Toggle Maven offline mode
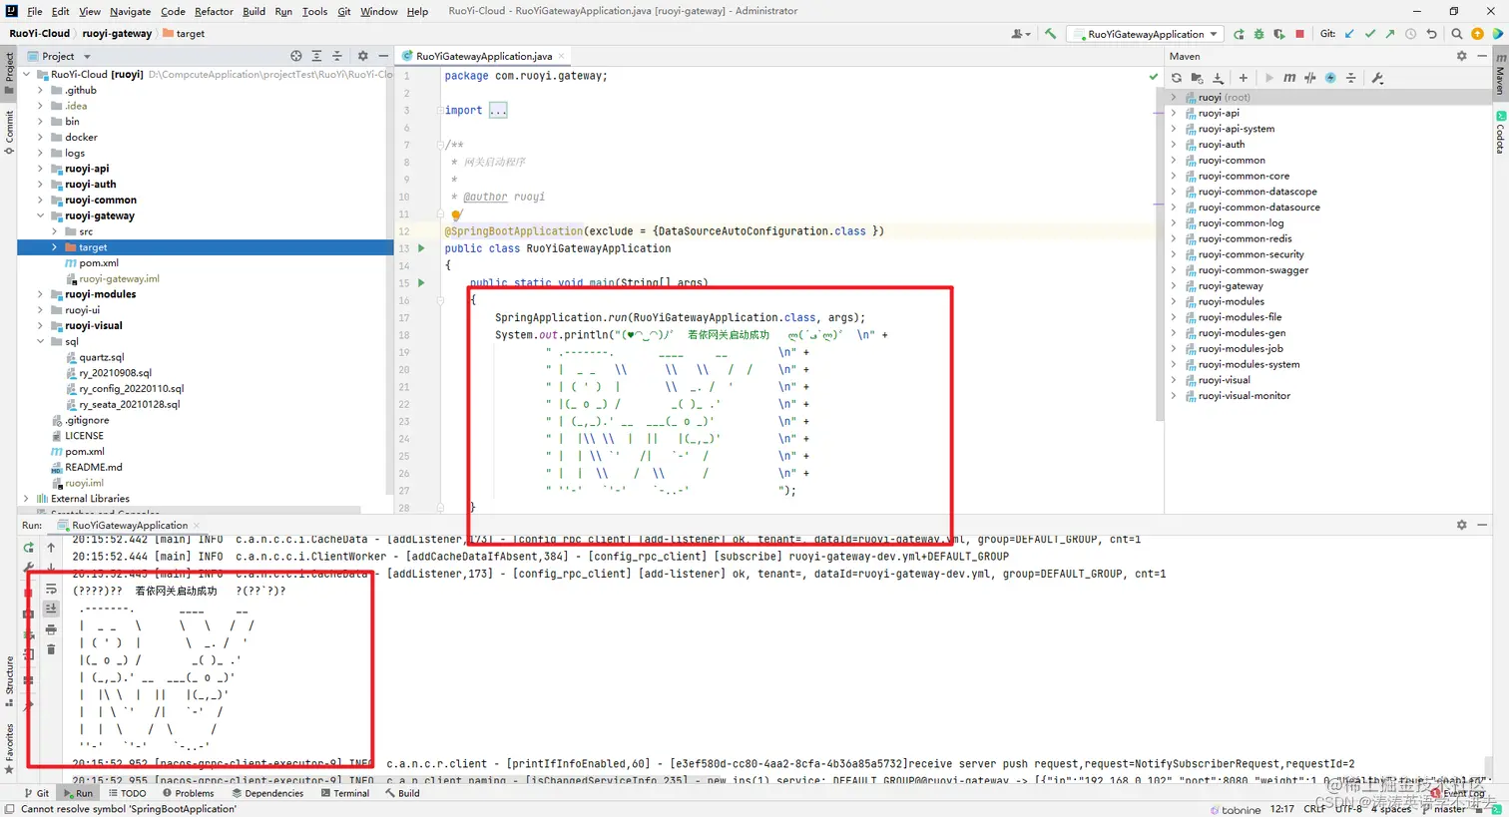The width and height of the screenshot is (1509, 817). coord(1309,78)
